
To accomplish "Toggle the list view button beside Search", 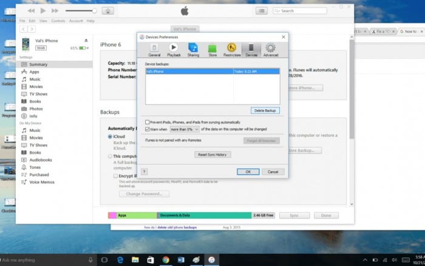I will [x=262, y=10].
